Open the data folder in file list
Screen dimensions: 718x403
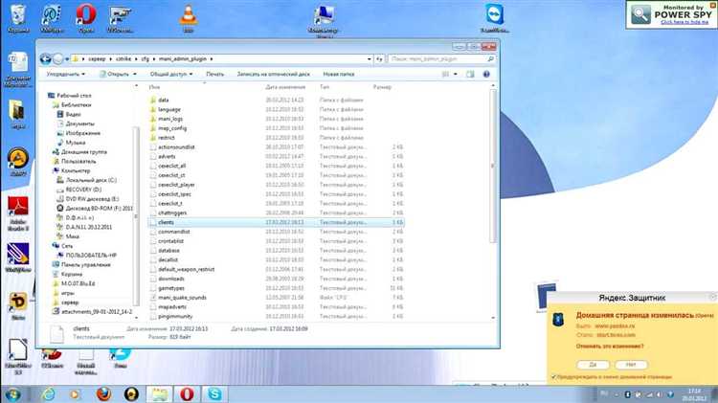pos(164,100)
